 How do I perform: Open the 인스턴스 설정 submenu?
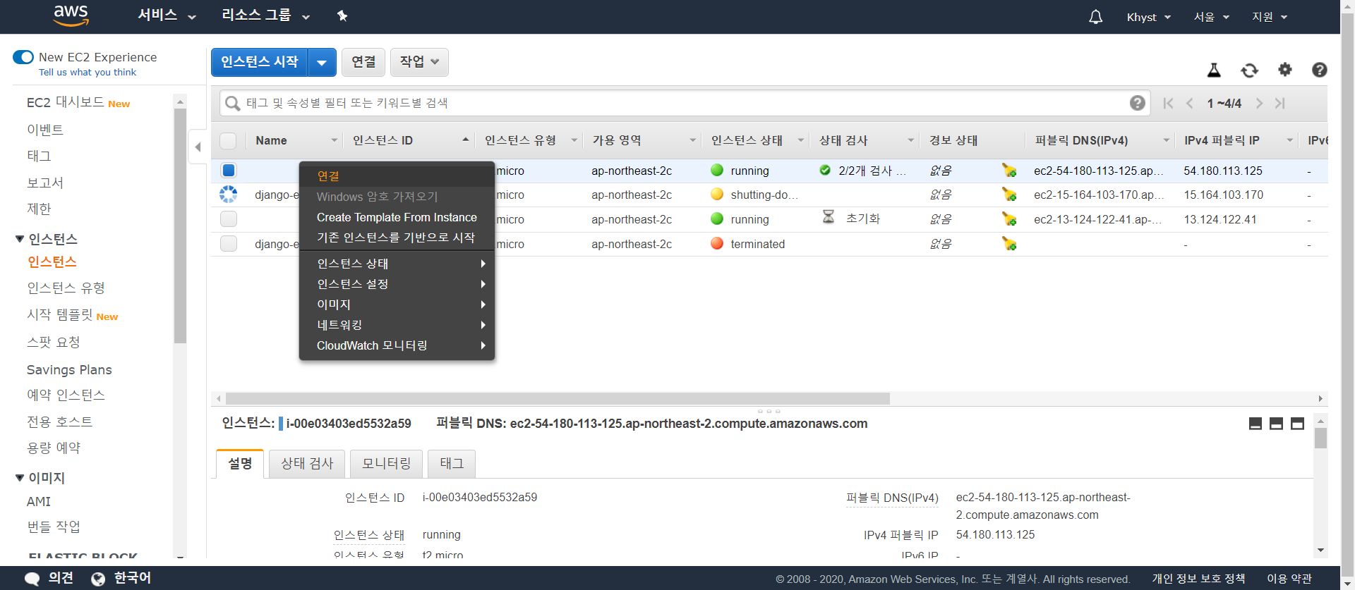click(x=397, y=284)
